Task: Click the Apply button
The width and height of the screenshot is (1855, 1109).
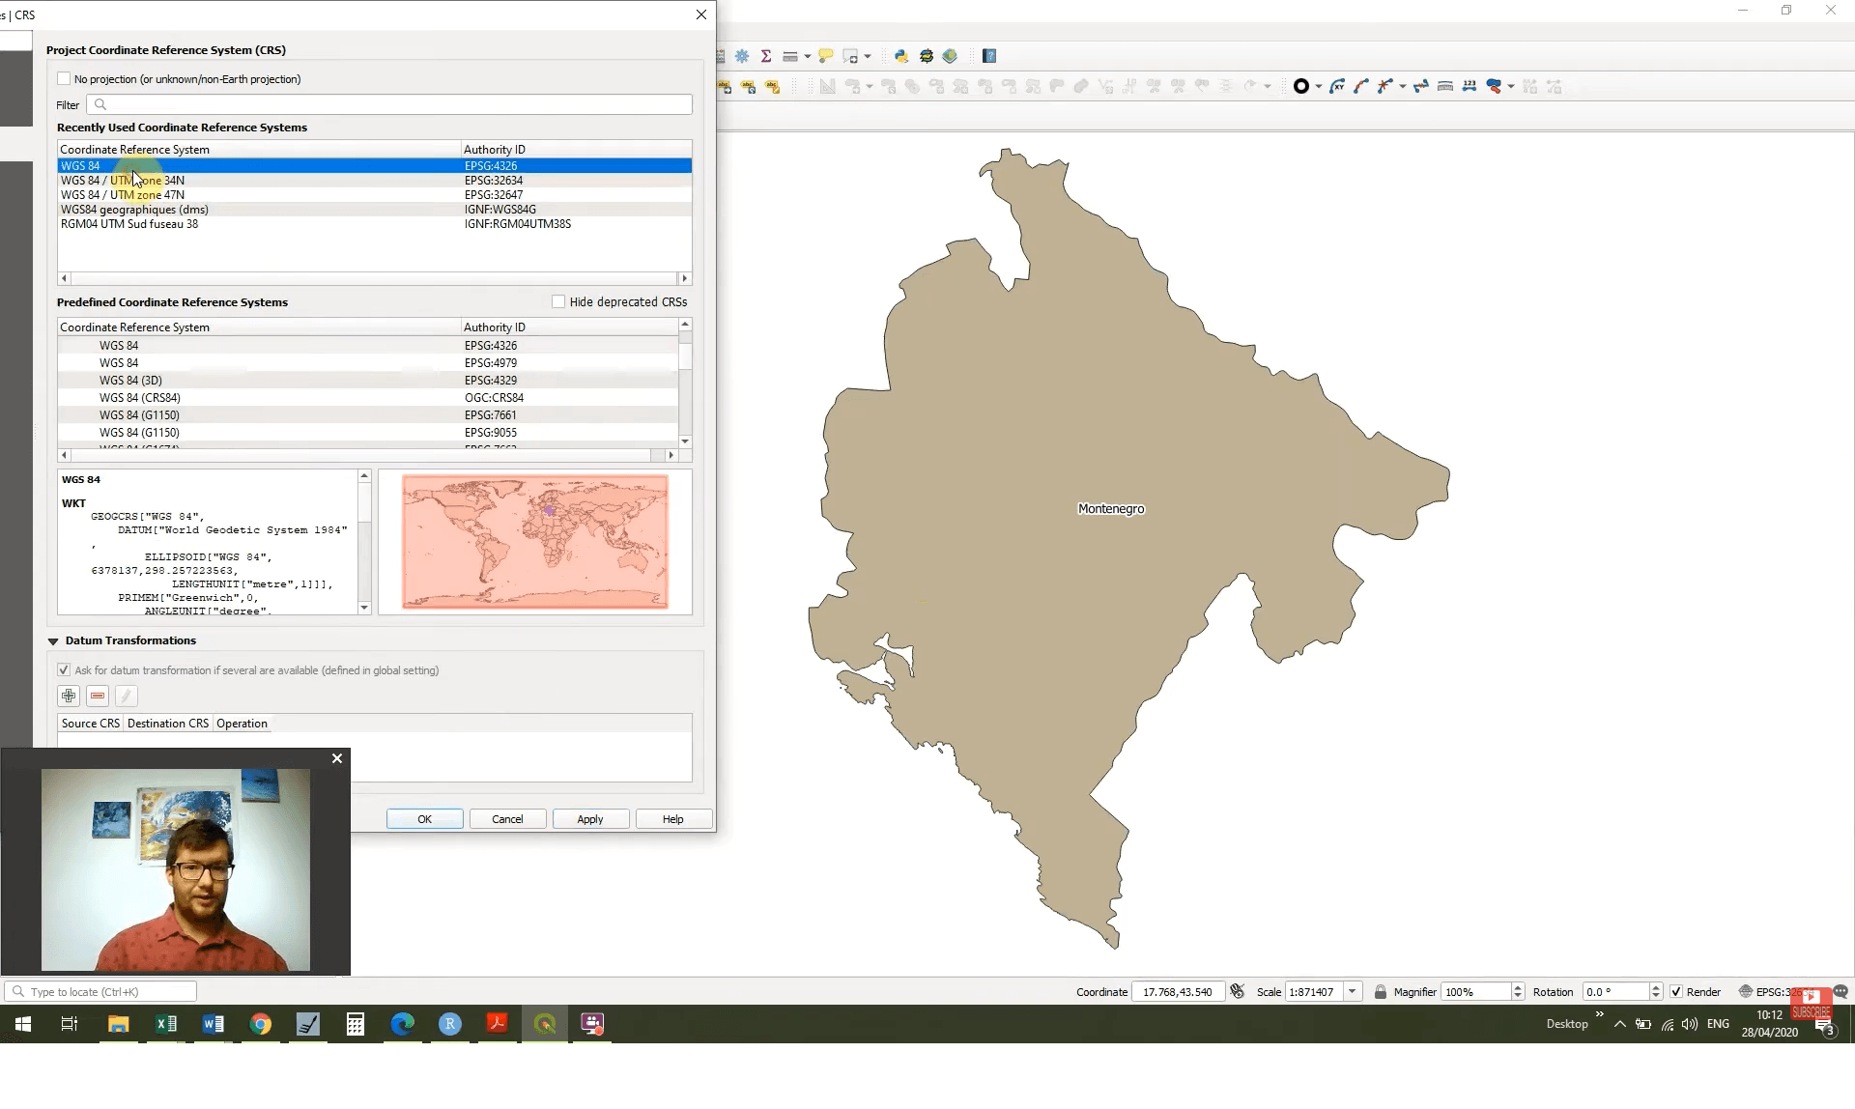Action: [590, 818]
